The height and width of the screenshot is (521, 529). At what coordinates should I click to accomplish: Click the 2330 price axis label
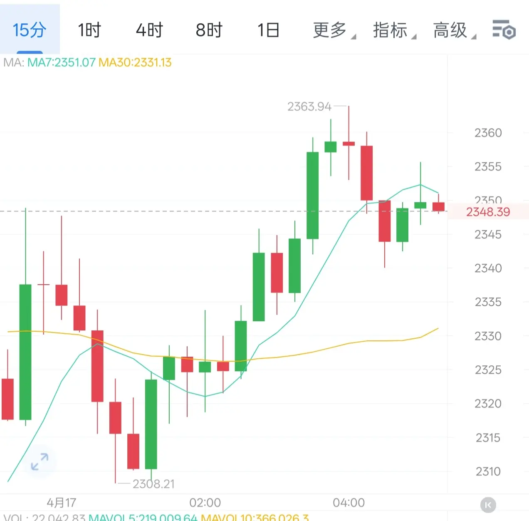488,336
